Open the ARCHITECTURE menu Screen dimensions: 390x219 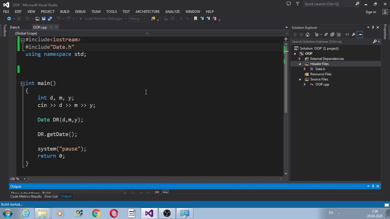[148, 11]
